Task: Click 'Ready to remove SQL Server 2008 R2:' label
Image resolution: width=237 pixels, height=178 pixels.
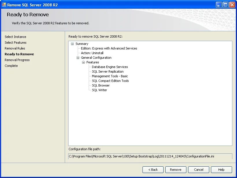Action: [x=96, y=36]
